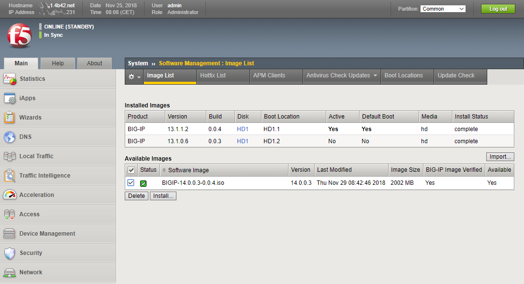Click boot location HD1.2 cell

click(x=272, y=141)
